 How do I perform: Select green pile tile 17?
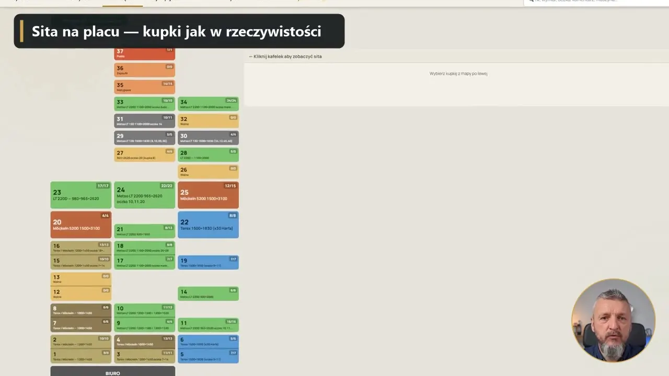tap(144, 262)
